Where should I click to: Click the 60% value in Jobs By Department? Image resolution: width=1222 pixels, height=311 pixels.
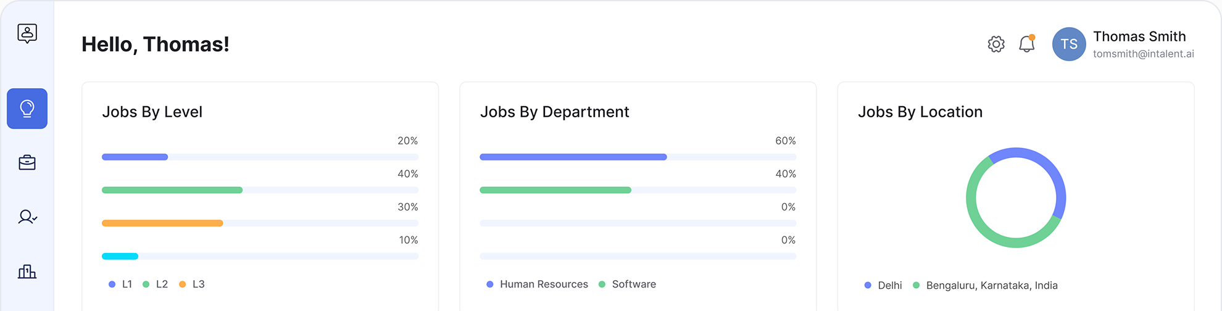(x=786, y=141)
